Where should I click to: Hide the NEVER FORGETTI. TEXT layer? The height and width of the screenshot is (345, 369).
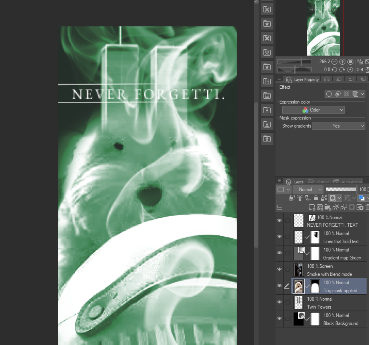[279, 221]
